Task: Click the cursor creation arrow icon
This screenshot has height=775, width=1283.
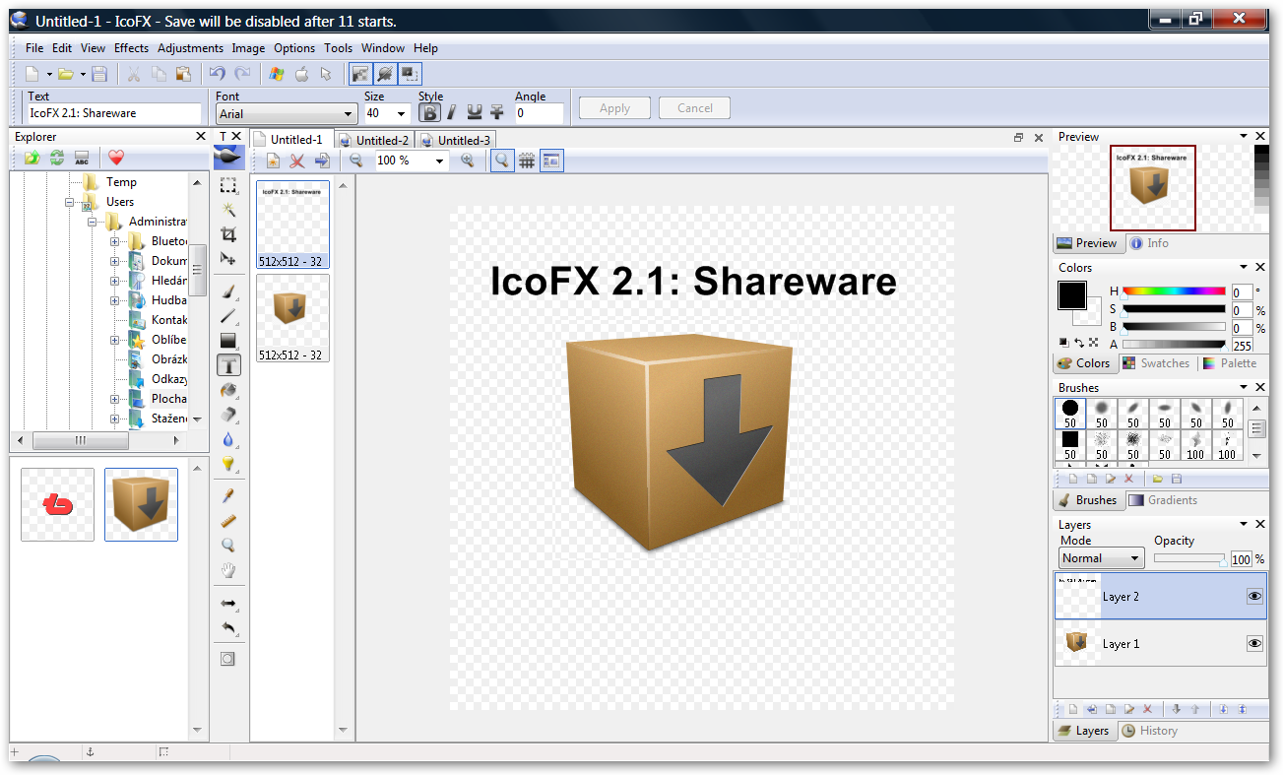Action: 326,74
